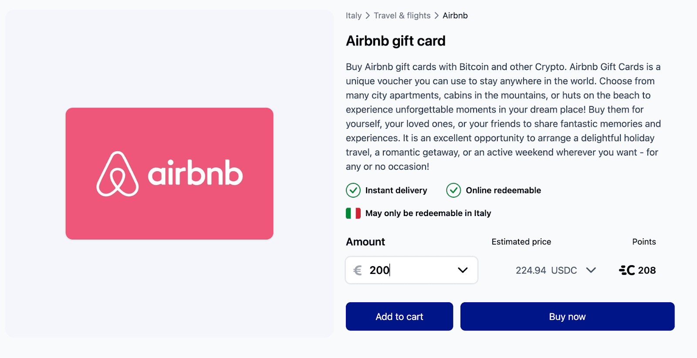This screenshot has width=697, height=358.
Task: Click the Buy now button
Action: (x=567, y=316)
